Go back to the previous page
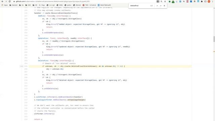This screenshot has width=215, height=121. [2, 1]
